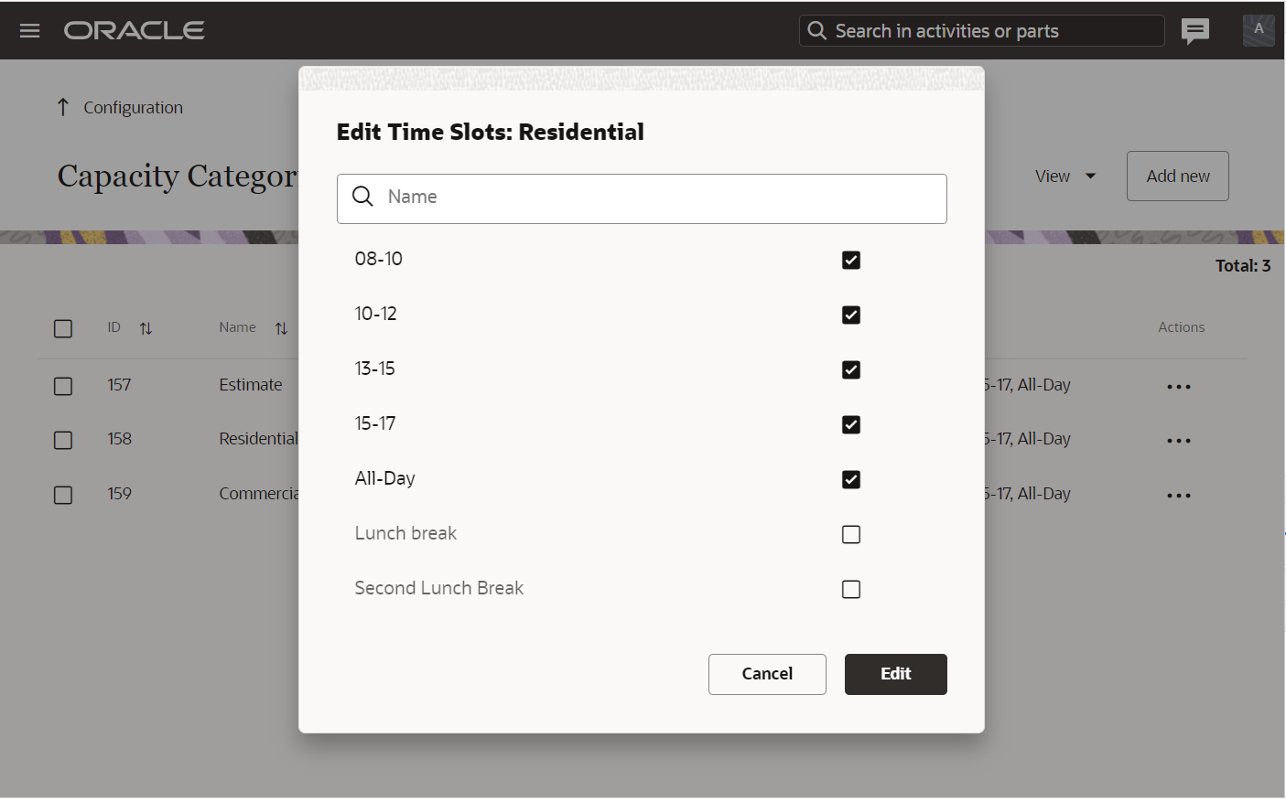
Task: Open actions menu for row 158
Action: coord(1178,441)
